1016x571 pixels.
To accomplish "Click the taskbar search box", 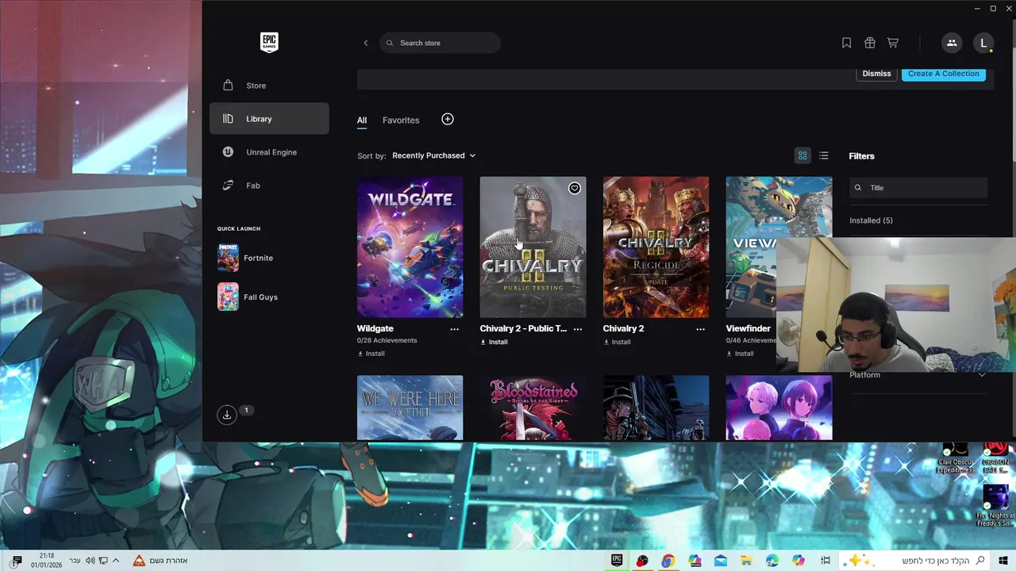I will (x=915, y=560).
